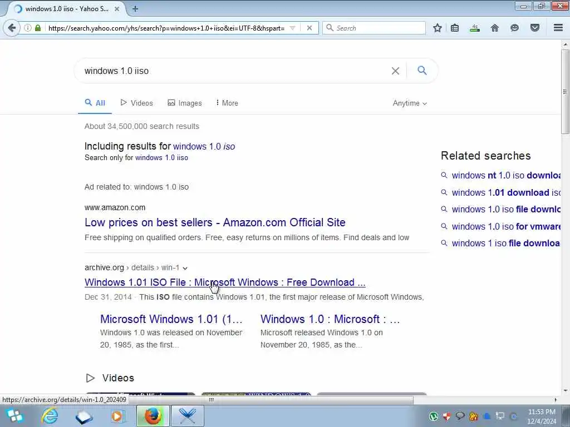Go back with the browser back arrow

coord(12,28)
